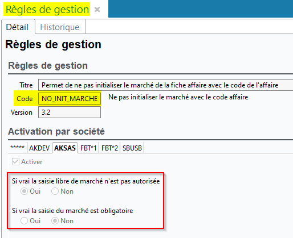Close the Règles de gestion tab
Viewport: 293px width, 238px height.
coord(97,9)
